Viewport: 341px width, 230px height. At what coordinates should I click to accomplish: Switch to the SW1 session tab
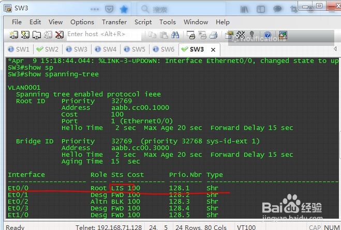pos(19,49)
